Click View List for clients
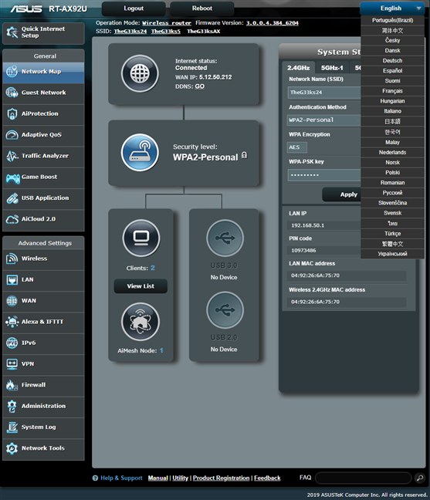This screenshot has height=500, width=430. [141, 286]
